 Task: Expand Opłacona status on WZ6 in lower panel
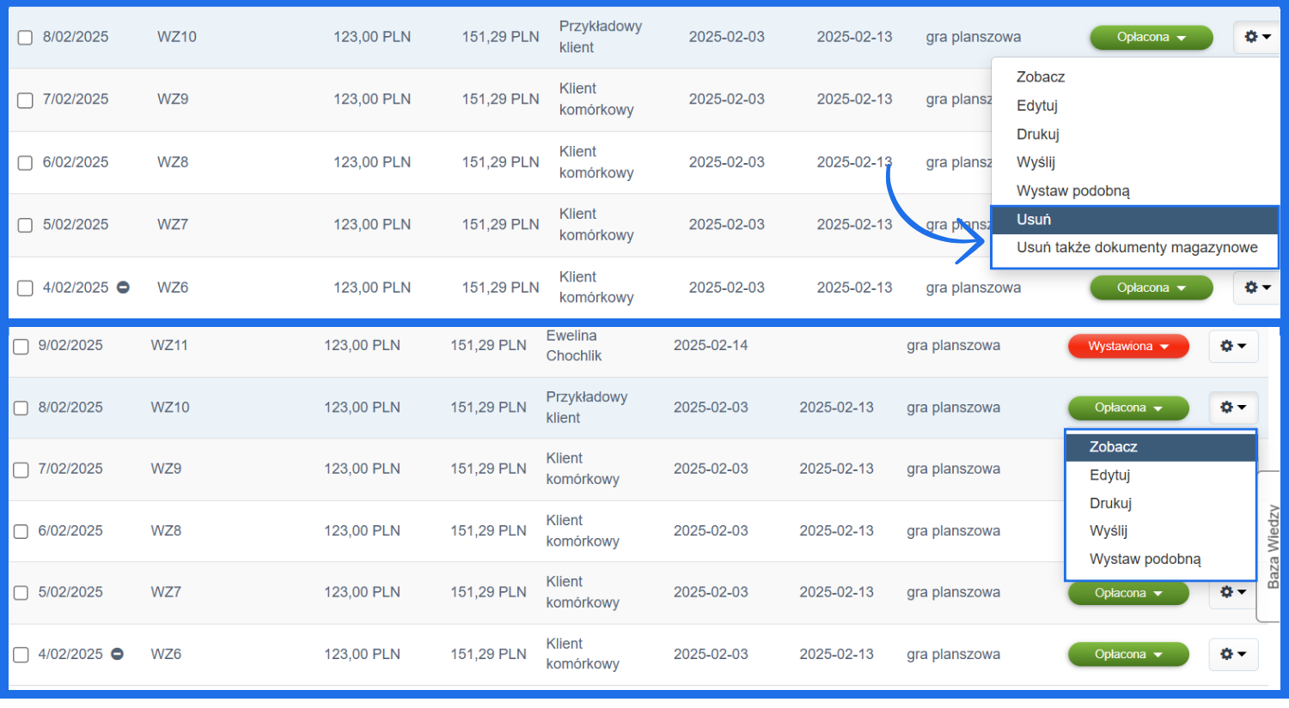(1128, 654)
